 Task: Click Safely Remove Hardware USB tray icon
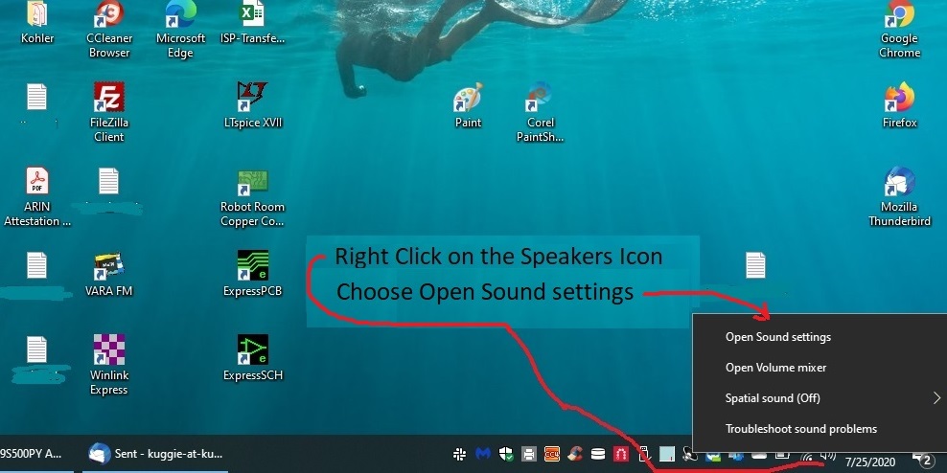(x=644, y=454)
